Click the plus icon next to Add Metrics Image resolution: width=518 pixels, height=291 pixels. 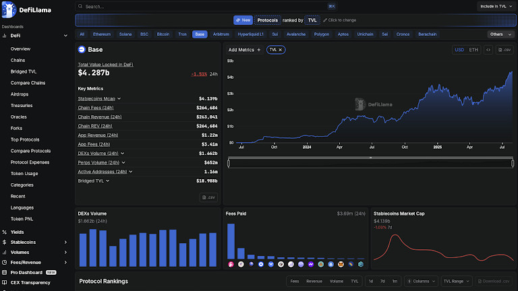[x=259, y=50]
